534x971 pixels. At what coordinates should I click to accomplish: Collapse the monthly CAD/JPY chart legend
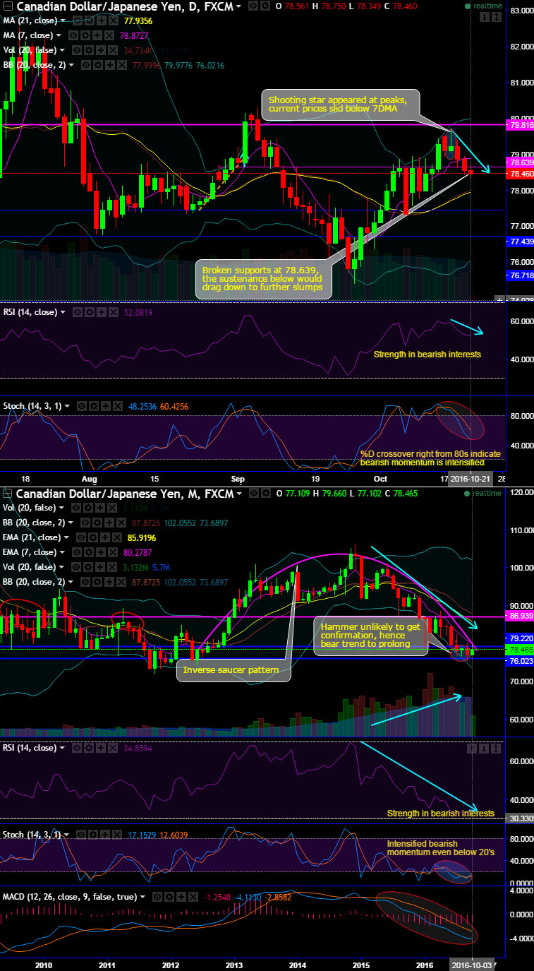click(x=8, y=493)
